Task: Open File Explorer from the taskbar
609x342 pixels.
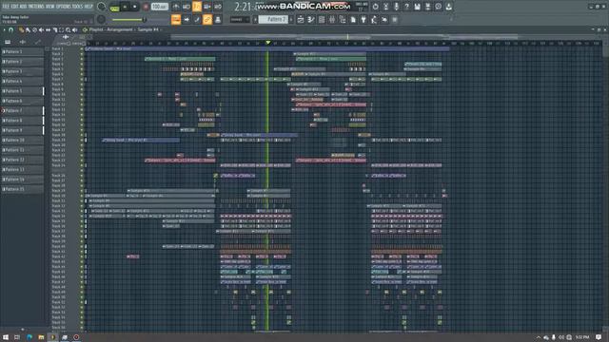Action: pos(41,337)
